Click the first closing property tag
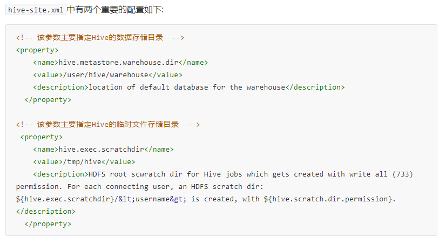 coord(48,100)
